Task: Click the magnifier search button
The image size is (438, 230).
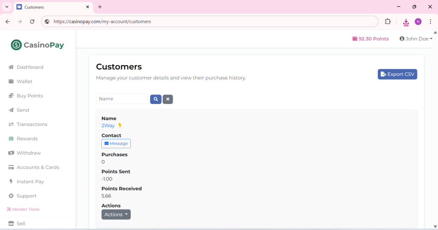Action: click(x=156, y=99)
